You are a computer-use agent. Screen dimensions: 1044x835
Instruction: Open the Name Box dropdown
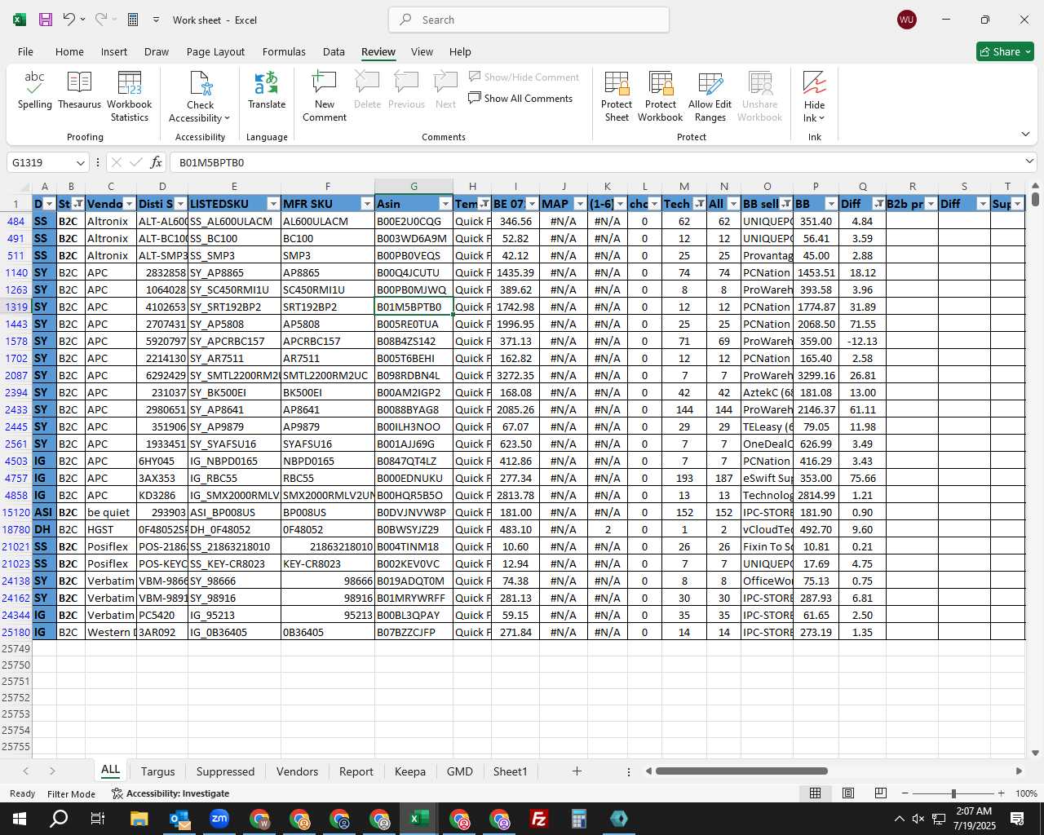tap(80, 162)
